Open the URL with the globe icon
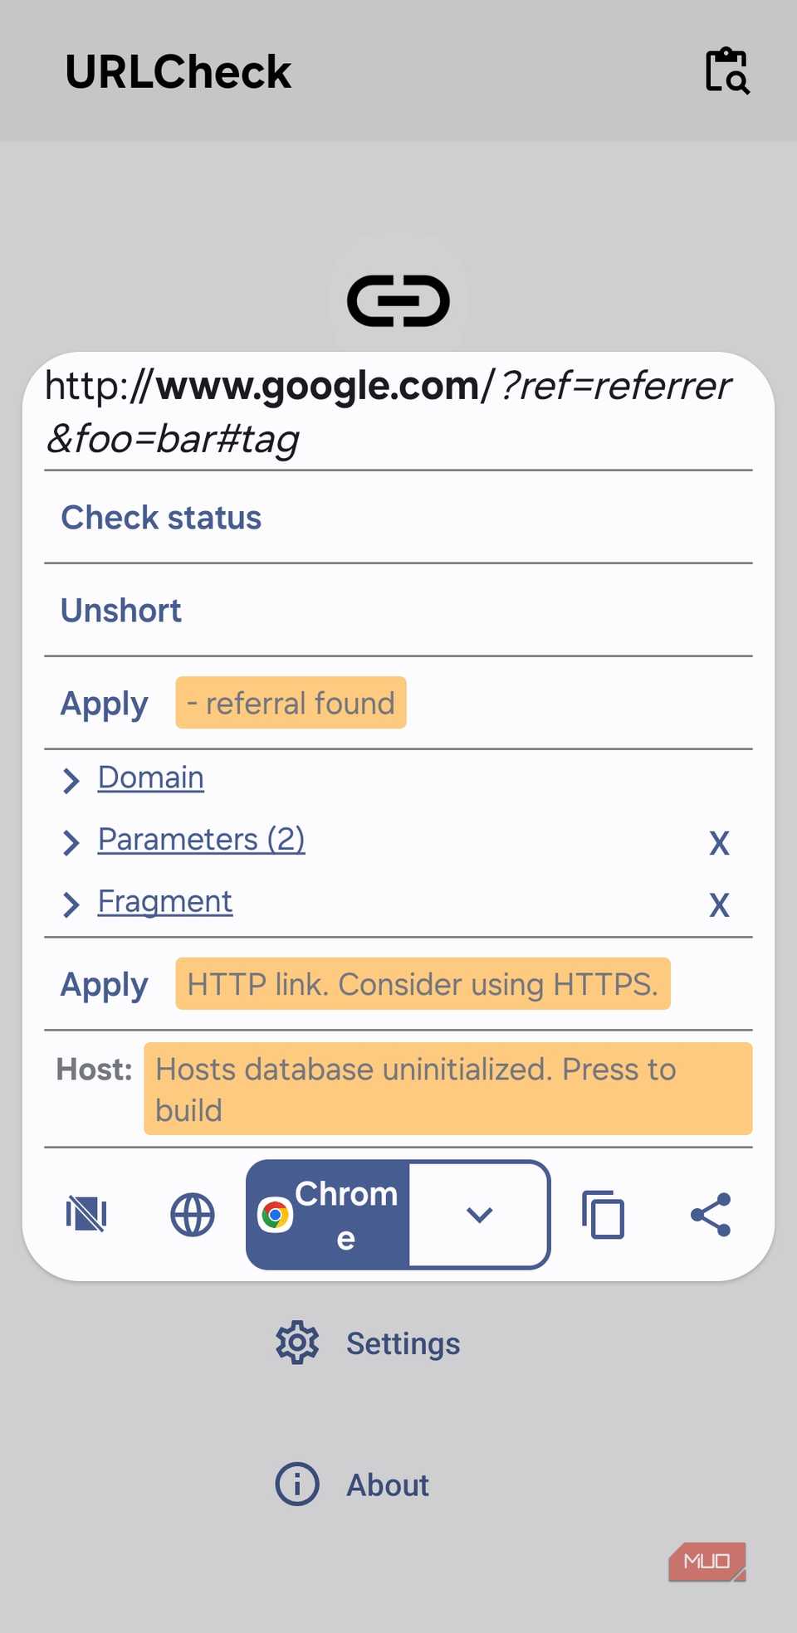 [192, 1214]
